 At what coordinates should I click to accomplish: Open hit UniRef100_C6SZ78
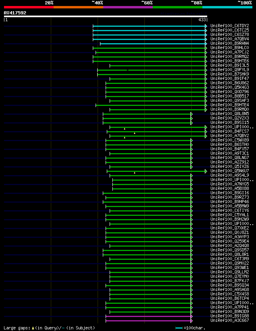click(230, 34)
